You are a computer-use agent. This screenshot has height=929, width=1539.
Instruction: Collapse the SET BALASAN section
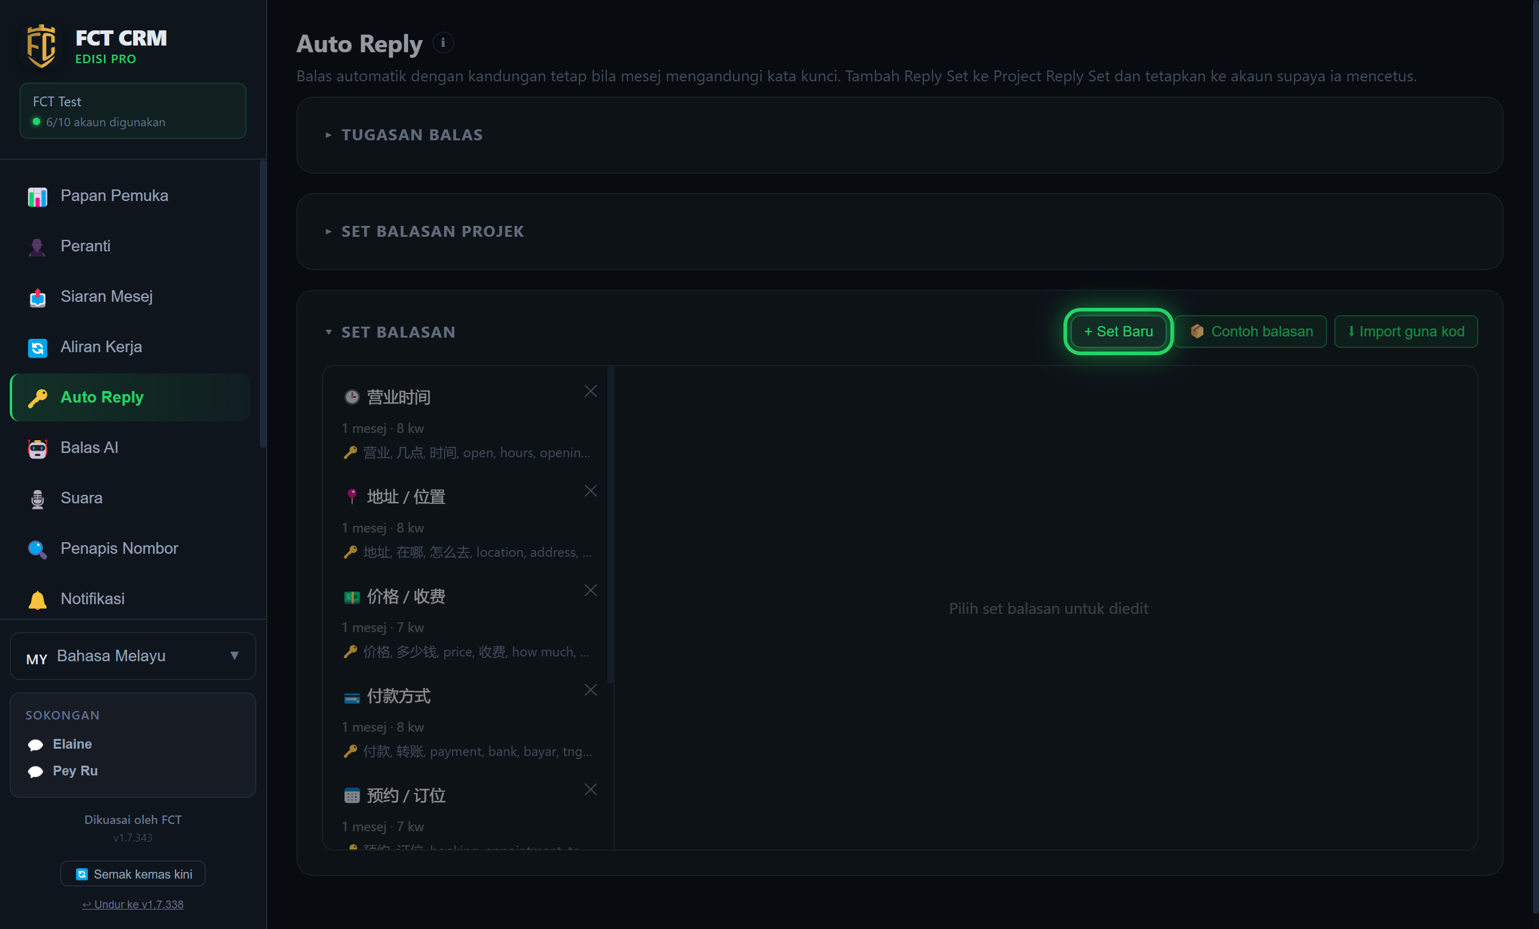[398, 332]
